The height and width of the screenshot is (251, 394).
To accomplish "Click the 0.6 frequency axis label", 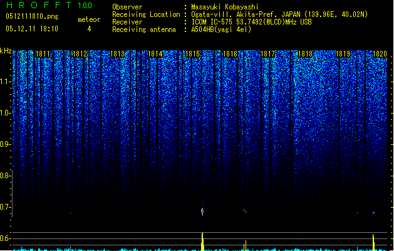I will (x=6, y=238).
